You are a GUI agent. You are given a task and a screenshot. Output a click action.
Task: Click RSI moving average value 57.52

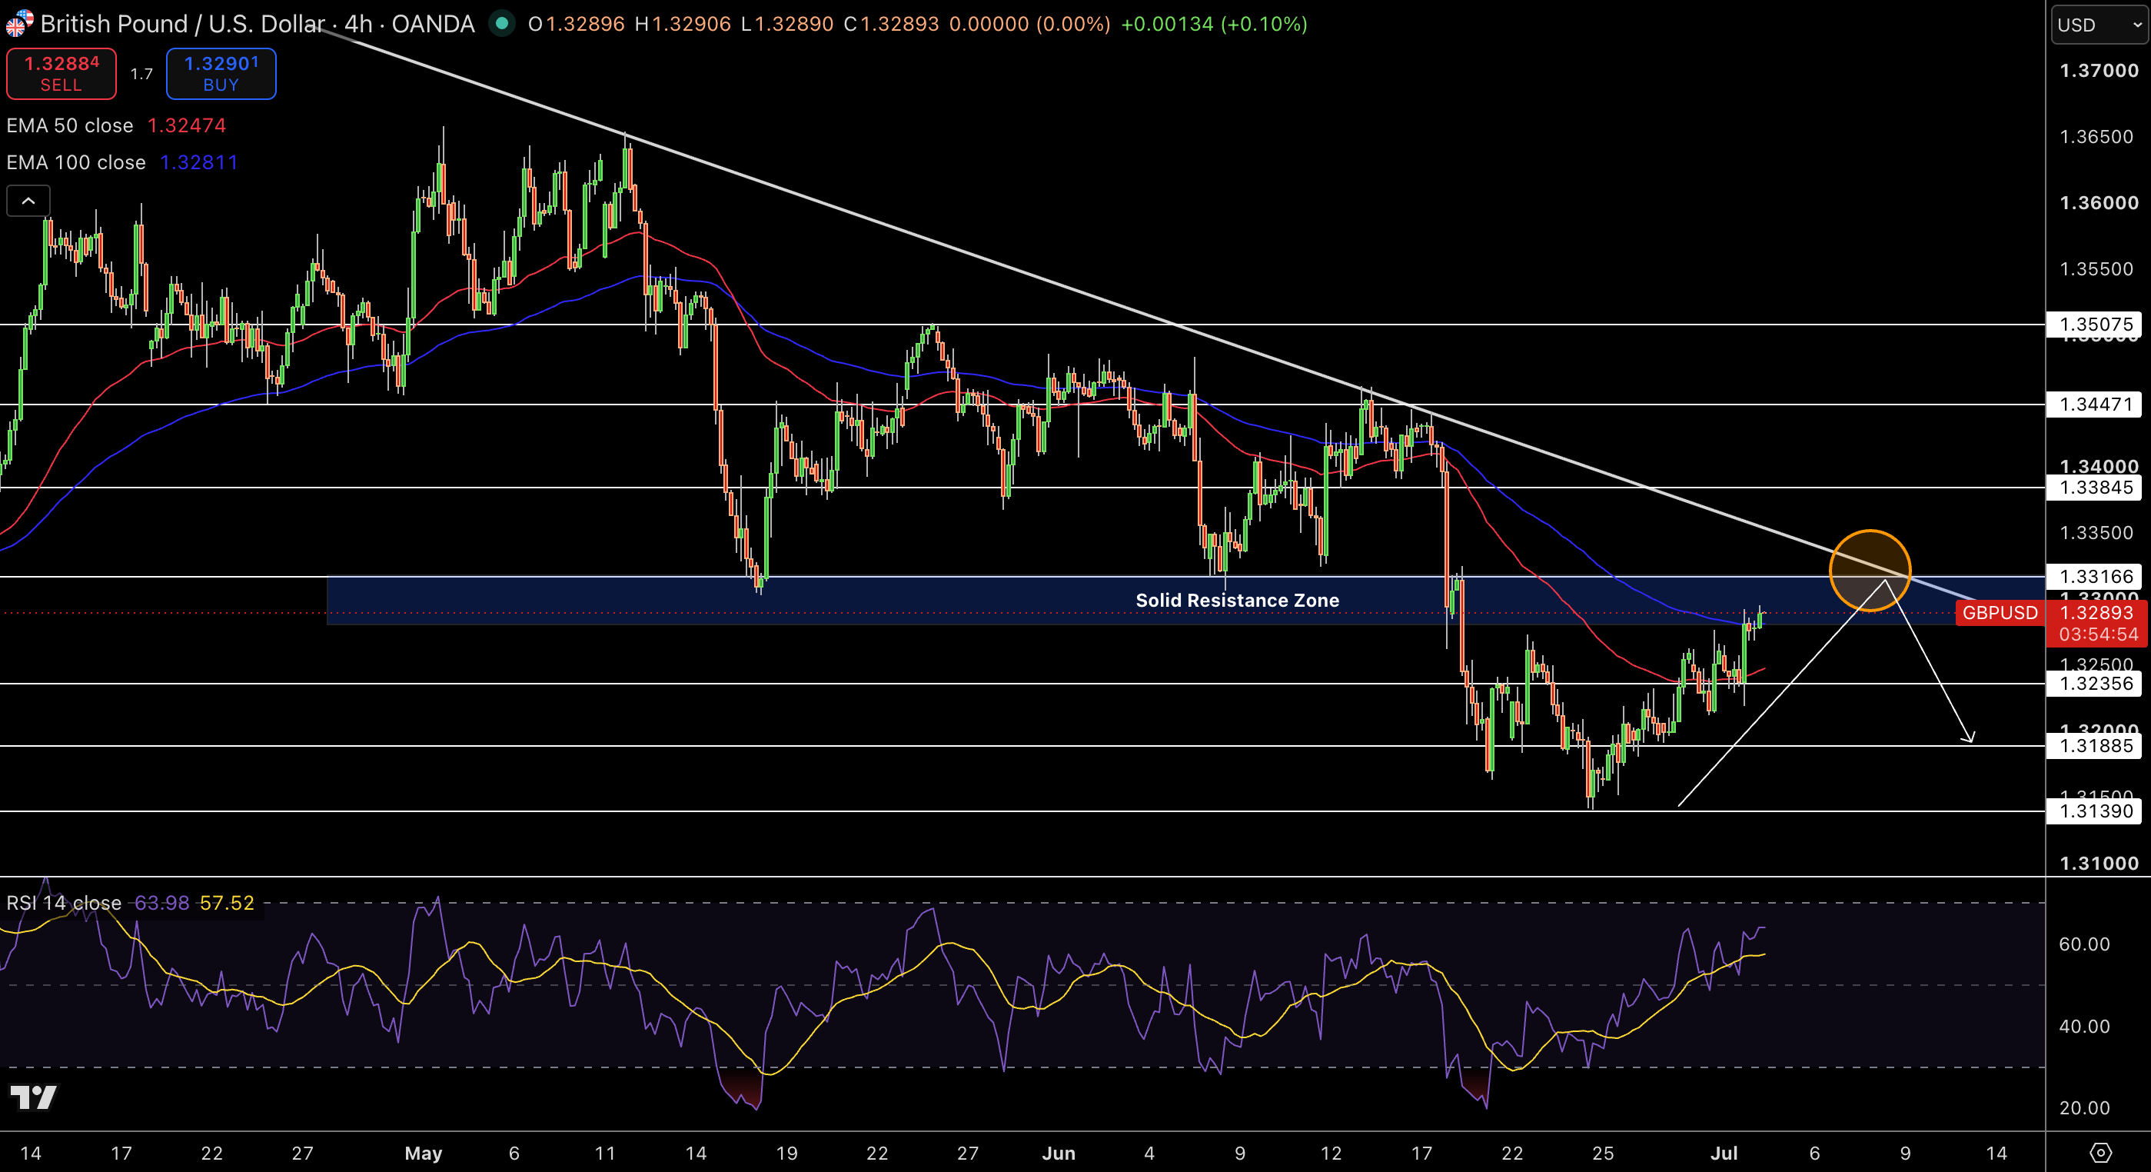tap(227, 903)
